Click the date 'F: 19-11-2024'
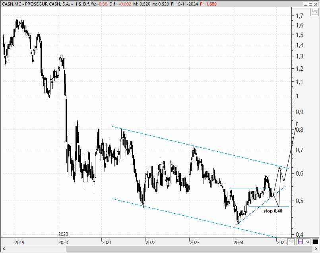Viewport: 320px width, 253px height. point(184,4)
